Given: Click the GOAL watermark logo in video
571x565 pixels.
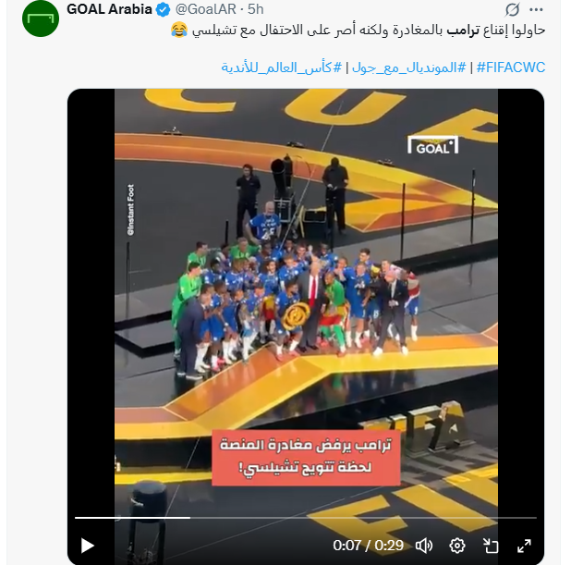Looking at the screenshot, I should [432, 145].
